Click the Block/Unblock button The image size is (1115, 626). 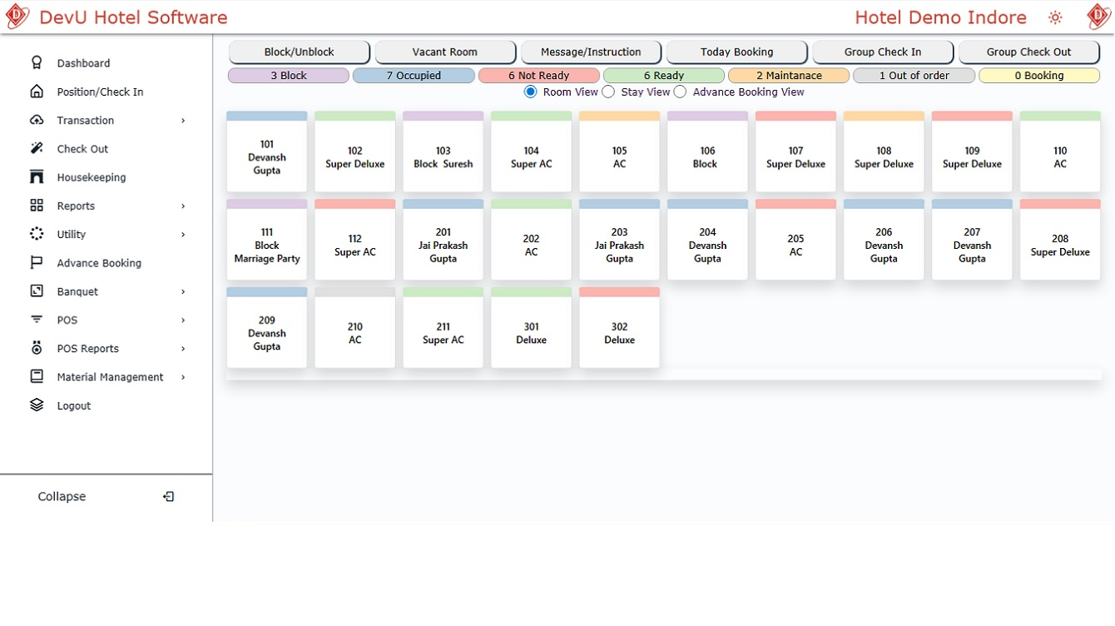[299, 52]
